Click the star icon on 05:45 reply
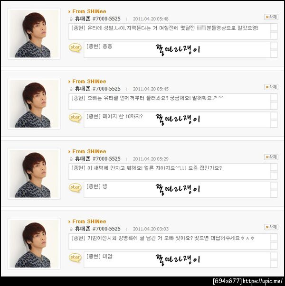Screen dimensions: 285x286 click(75, 118)
